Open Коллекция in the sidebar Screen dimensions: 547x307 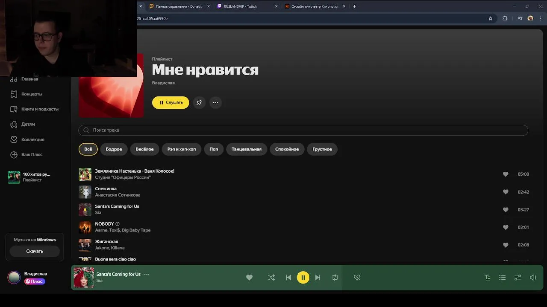coord(27,139)
